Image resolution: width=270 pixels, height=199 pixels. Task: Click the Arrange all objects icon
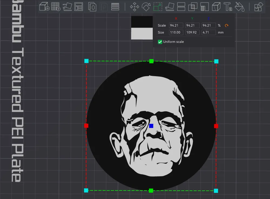(x=79, y=6)
